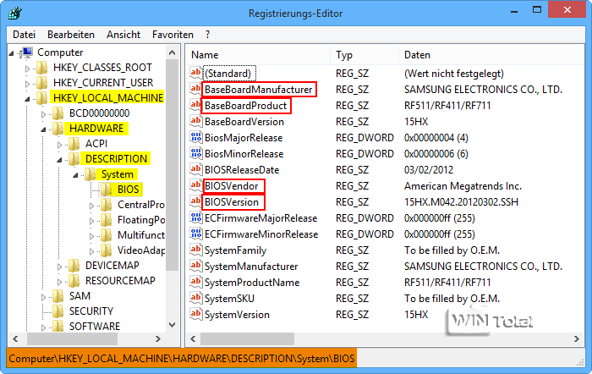Click the string icon of BIOSVersion
Viewport: 592px width, 374px height.
coord(195,201)
